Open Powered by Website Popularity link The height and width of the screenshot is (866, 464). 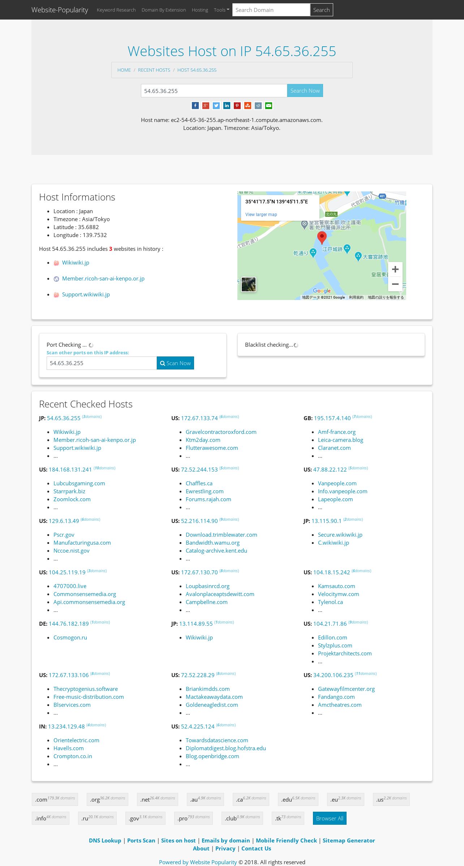click(x=198, y=862)
